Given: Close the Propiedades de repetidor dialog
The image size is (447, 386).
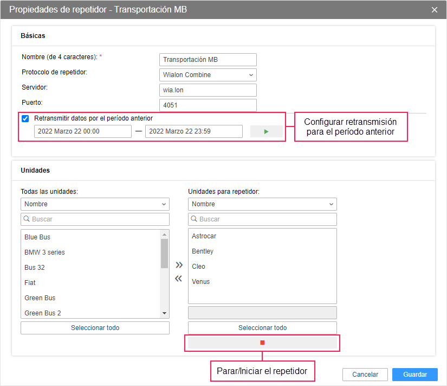Looking at the screenshot, I should (x=435, y=10).
